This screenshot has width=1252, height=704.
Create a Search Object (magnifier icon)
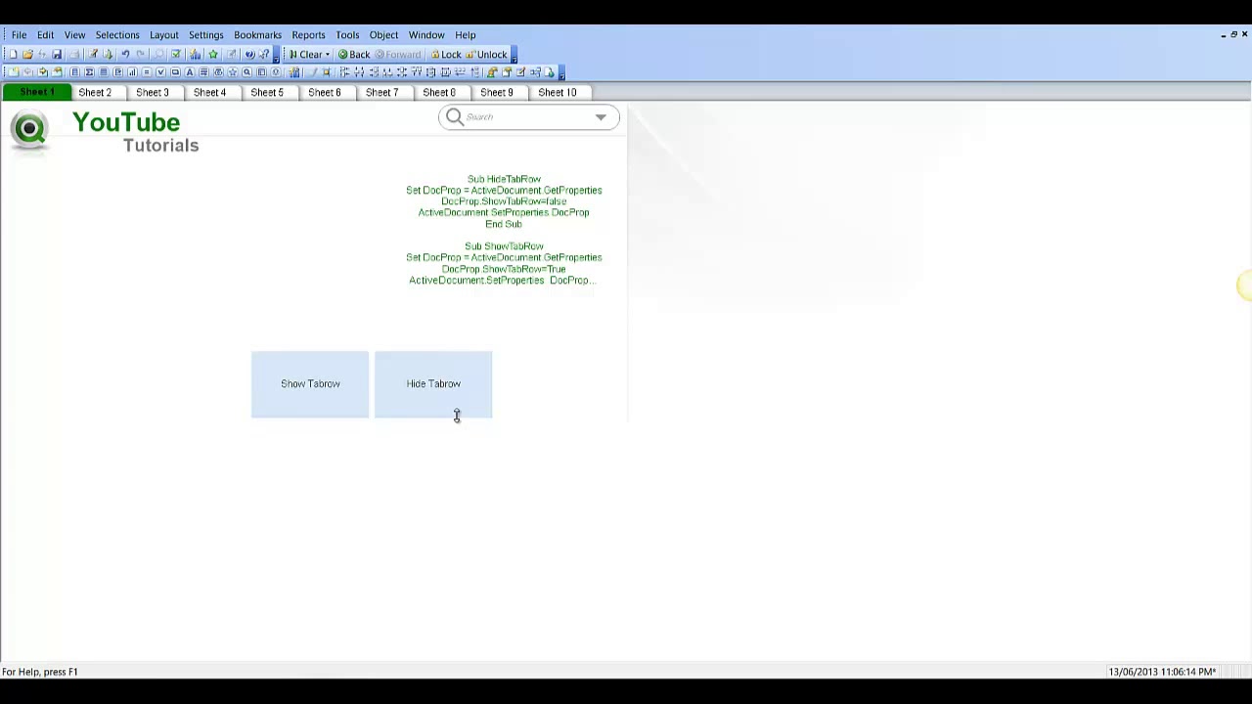[x=246, y=72]
